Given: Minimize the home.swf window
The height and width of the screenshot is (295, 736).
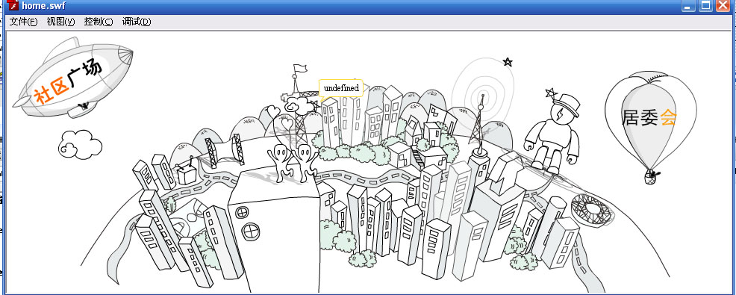Looking at the screenshot, I should [x=690, y=6].
